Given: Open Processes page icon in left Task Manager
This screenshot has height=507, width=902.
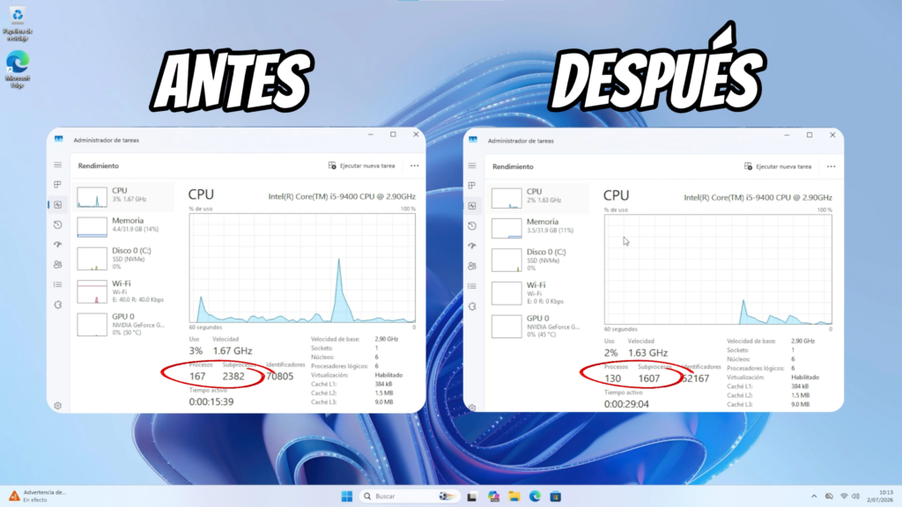Looking at the screenshot, I should point(57,185).
